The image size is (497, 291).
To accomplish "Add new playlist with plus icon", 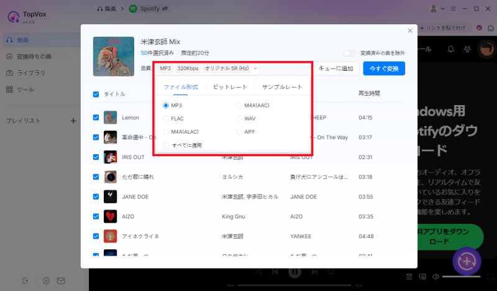I will pos(73,121).
